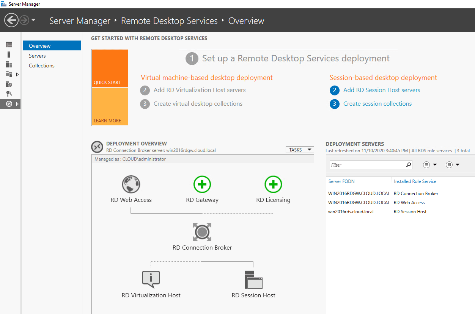This screenshot has width=475, height=314.
Task: Open the Local Server sidebar icon
Action: click(9, 55)
